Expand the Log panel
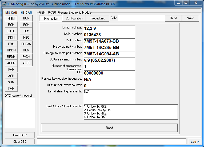This screenshot has height=147, width=204. click(194, 142)
